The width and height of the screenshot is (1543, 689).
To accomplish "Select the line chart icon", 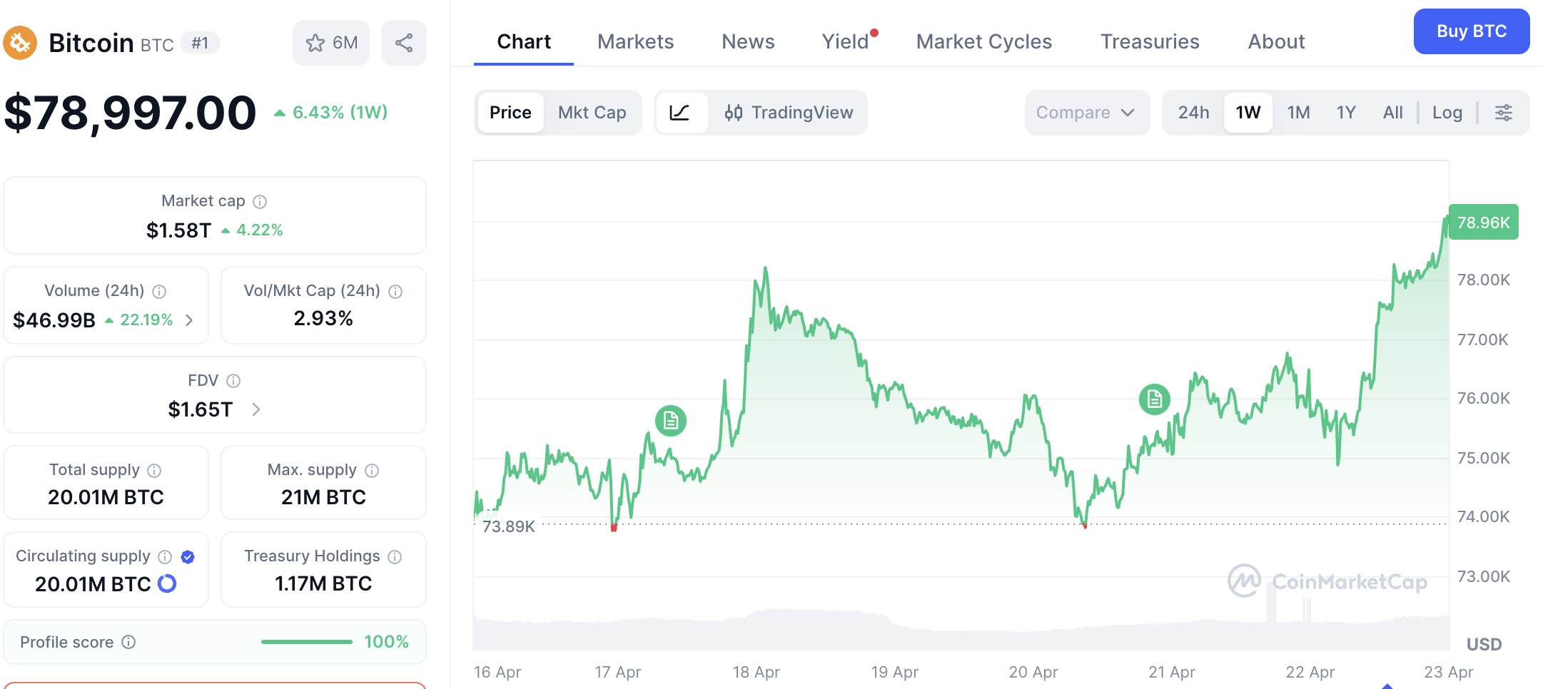I will (x=680, y=113).
